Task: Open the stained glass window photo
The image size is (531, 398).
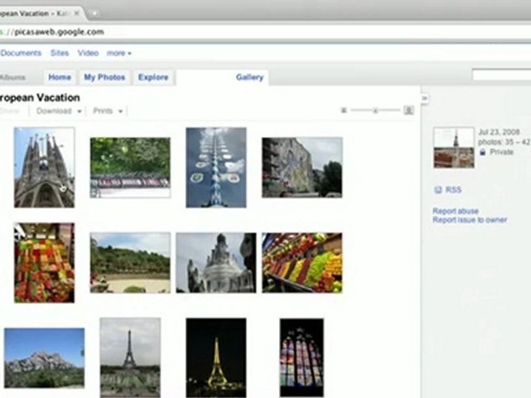Action: pos(302,358)
